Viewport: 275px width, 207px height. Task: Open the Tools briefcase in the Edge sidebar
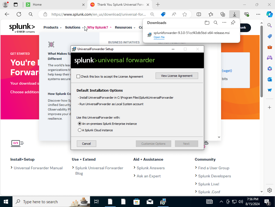270,47
